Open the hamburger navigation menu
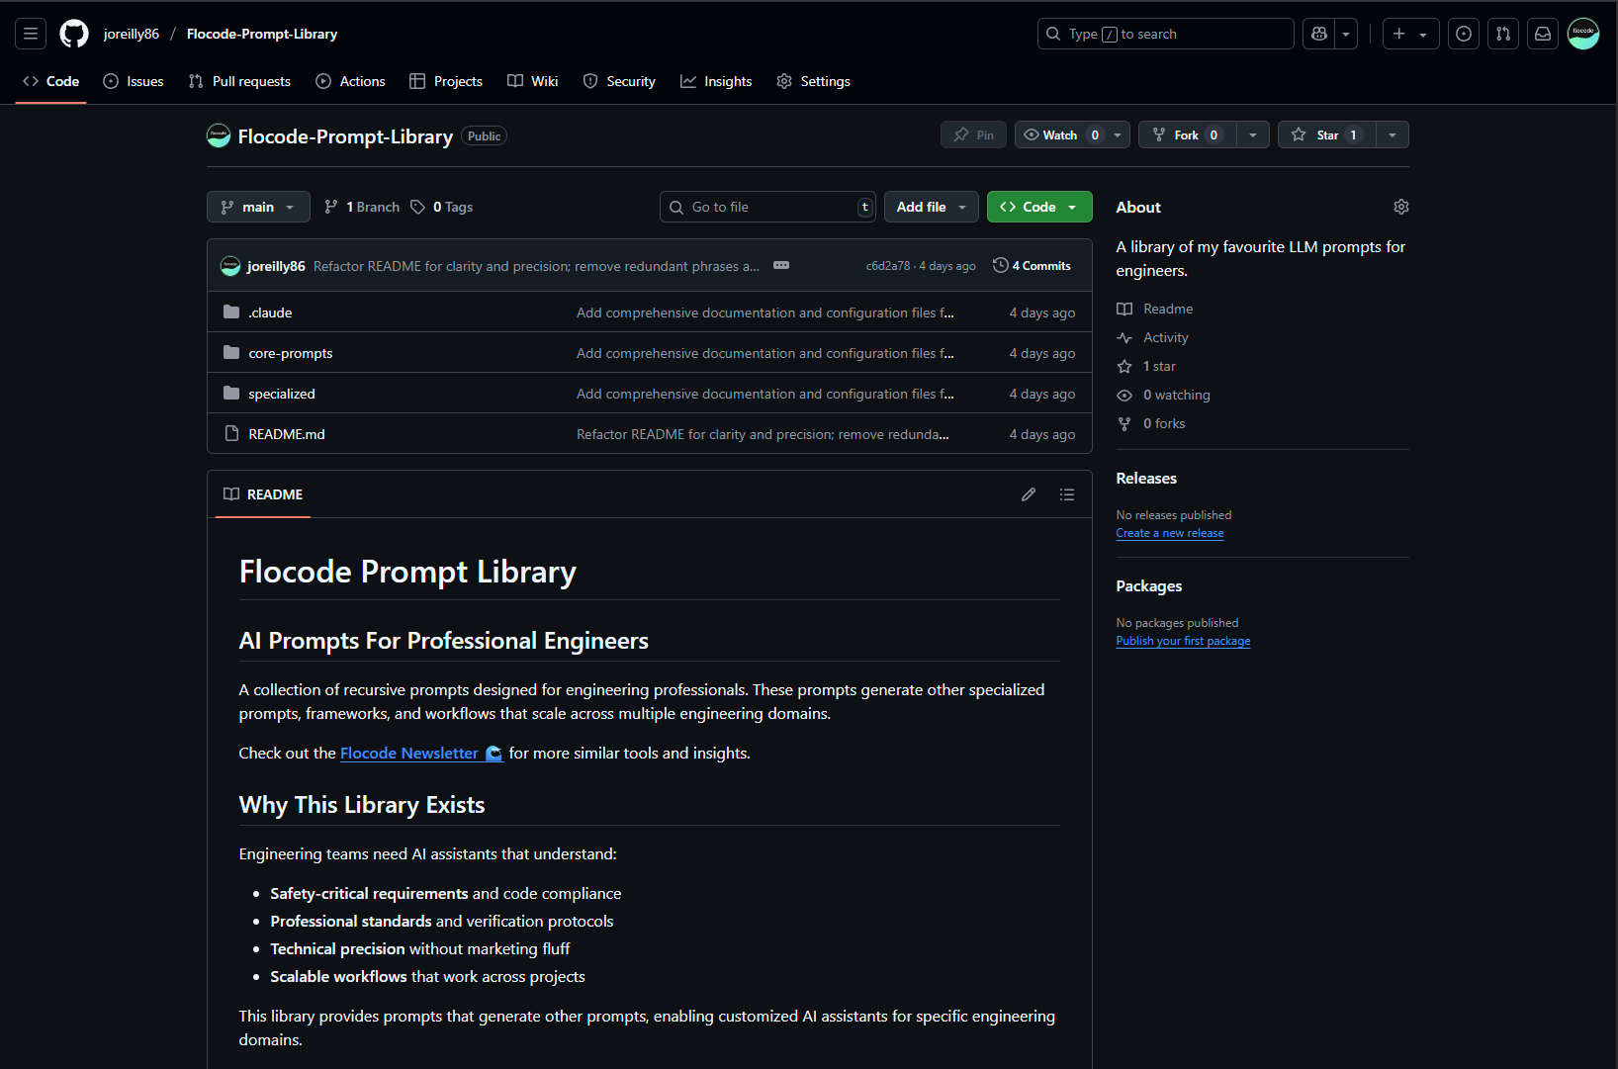Screen dimensions: 1618x1069 (x=31, y=34)
